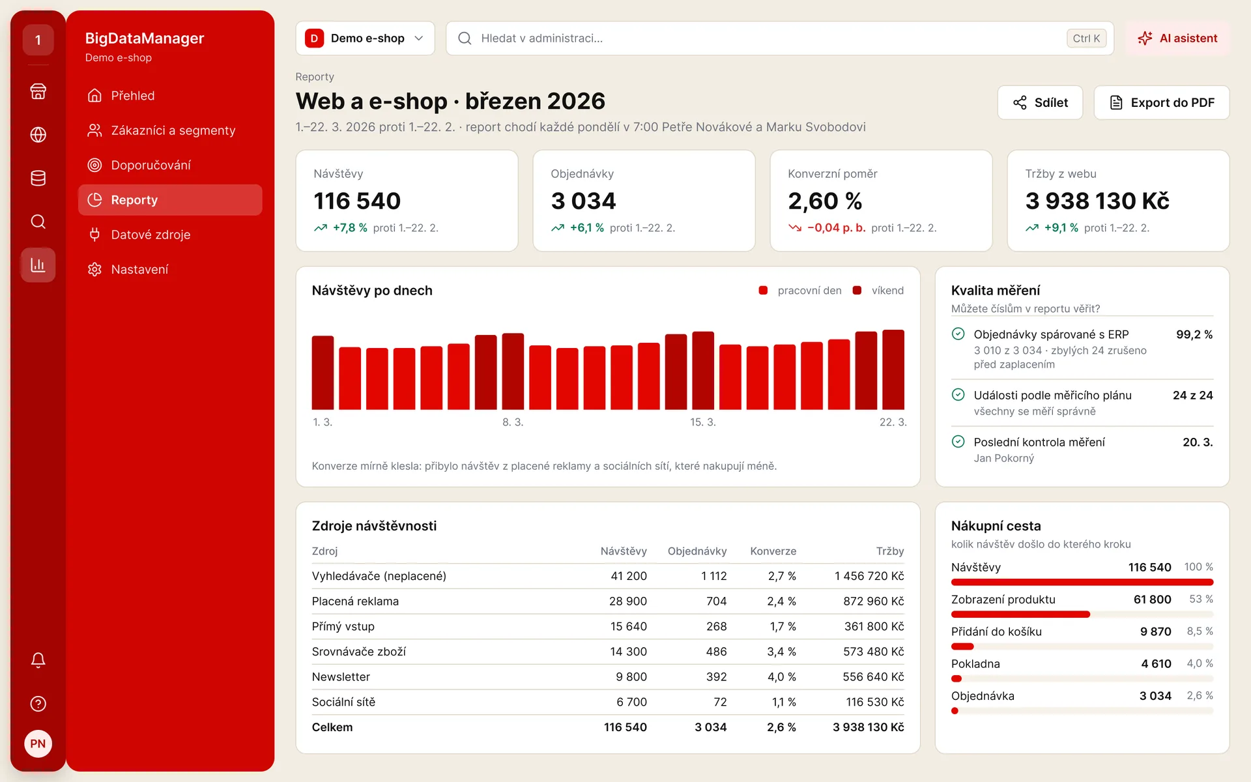Image resolution: width=1251 pixels, height=782 pixels.
Task: Click the Tržby column header
Action: pyautogui.click(x=889, y=551)
